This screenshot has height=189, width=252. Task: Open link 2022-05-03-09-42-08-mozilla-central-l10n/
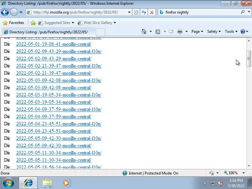click(59, 80)
